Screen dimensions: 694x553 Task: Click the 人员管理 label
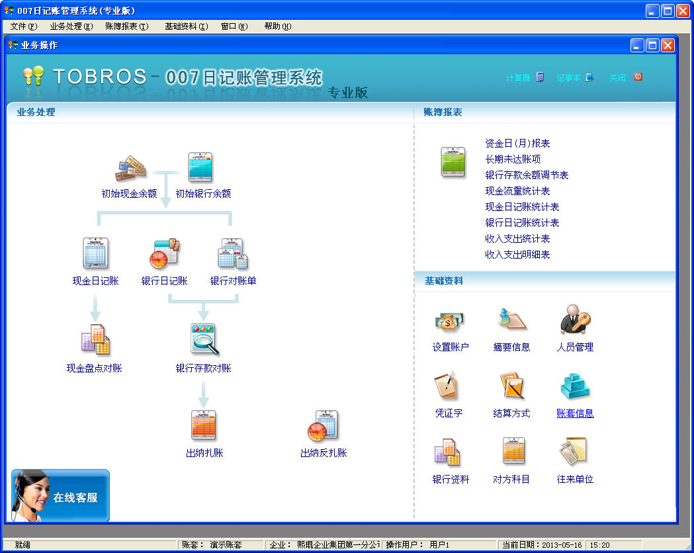click(575, 347)
